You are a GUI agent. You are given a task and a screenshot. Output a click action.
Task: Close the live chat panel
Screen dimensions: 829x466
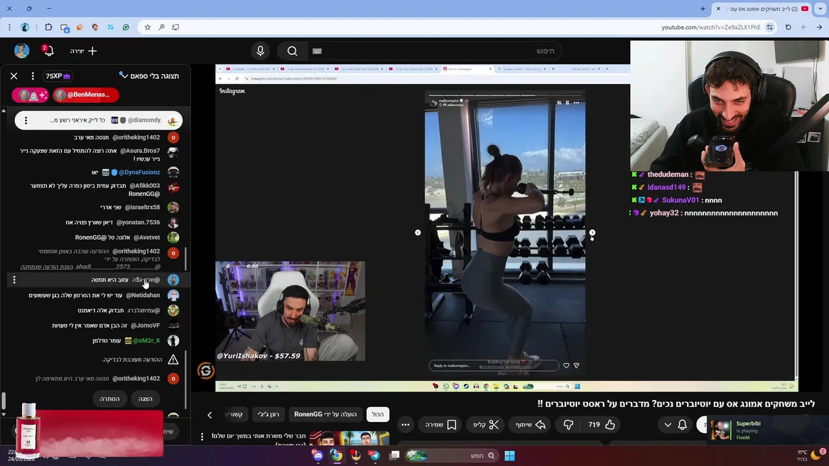point(14,76)
